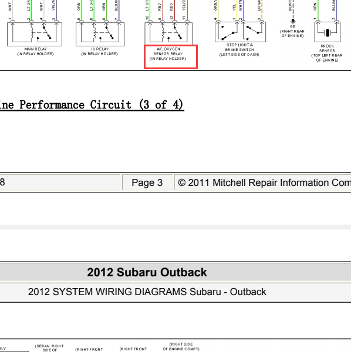
Task: Click BLU/W wire label at Knock Sensor pin 2
Action: click(334, 5)
